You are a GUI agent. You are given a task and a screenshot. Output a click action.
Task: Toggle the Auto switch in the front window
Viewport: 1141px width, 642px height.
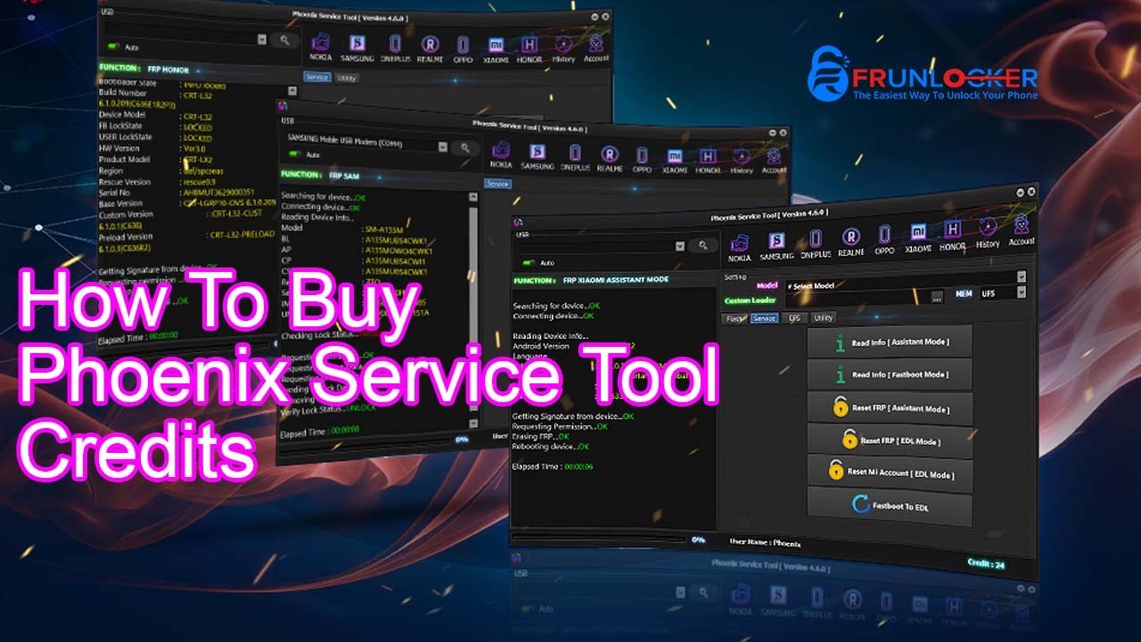click(529, 263)
